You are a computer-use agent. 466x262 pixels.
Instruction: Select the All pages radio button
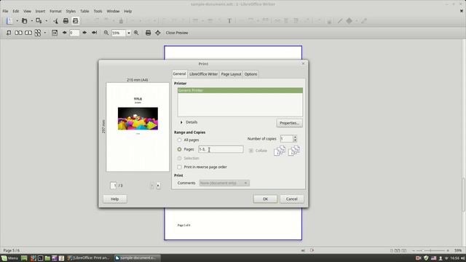(179, 140)
